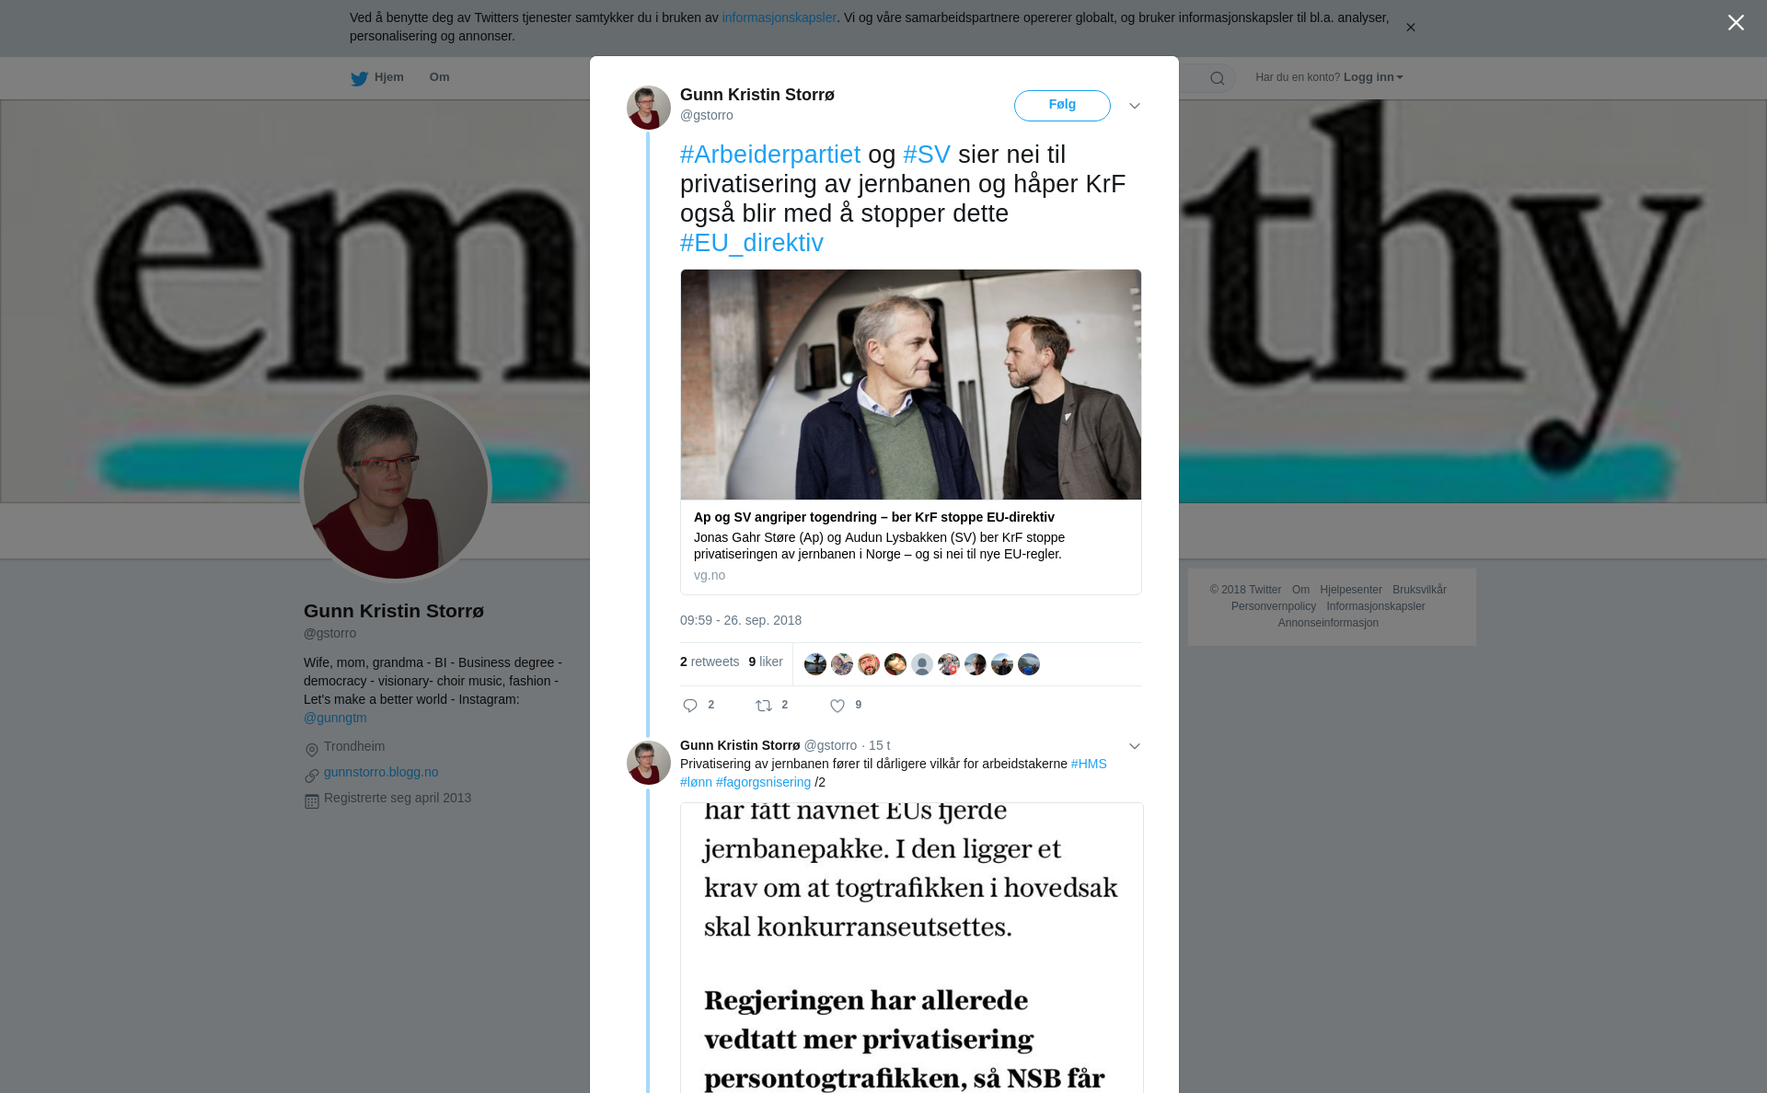This screenshot has height=1093, width=1767.
Task: Click the Twitter bird Hjem icon
Action: click(x=359, y=78)
